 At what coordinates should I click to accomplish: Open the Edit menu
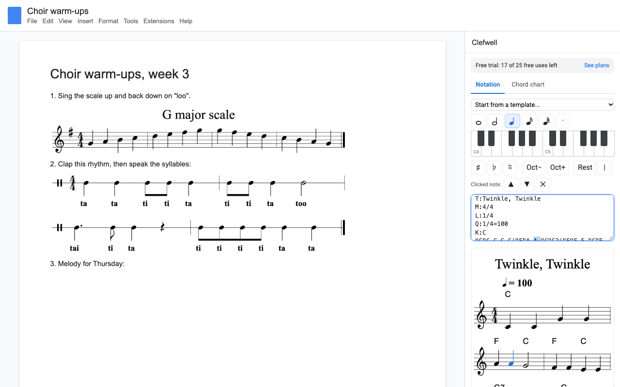(x=48, y=21)
